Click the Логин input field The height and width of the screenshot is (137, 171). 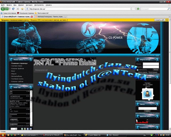tap(151, 64)
